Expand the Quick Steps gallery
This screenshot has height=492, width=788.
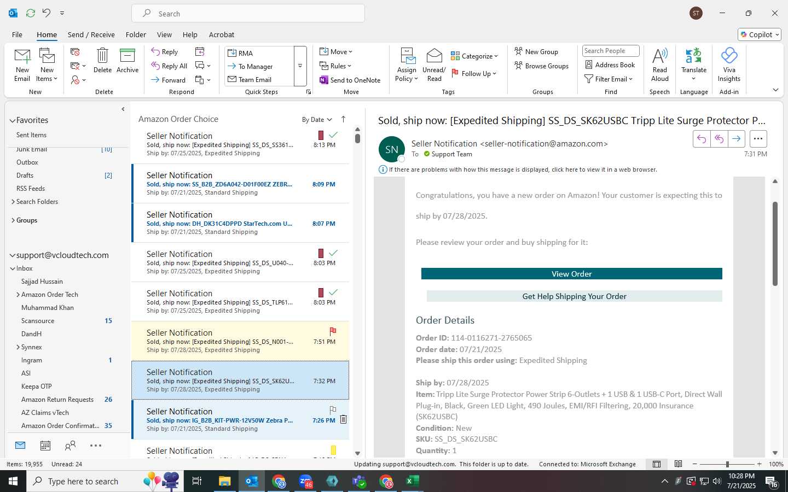click(x=300, y=66)
